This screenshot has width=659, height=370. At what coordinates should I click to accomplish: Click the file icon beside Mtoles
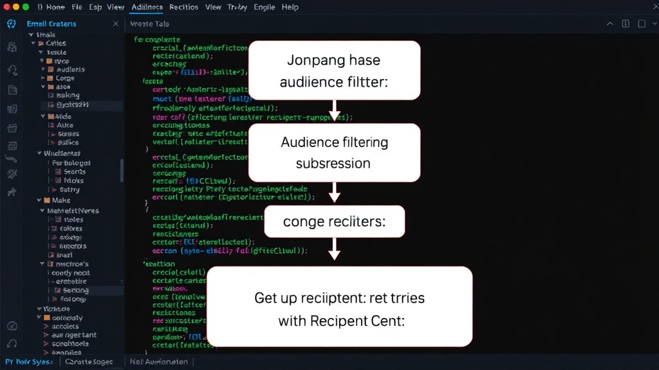(59, 181)
